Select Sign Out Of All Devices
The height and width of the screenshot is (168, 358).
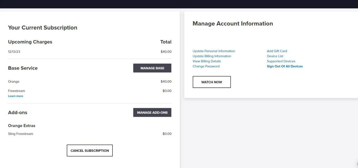point(285,66)
